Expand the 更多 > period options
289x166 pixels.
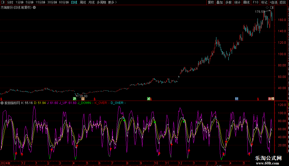pos(113,2)
